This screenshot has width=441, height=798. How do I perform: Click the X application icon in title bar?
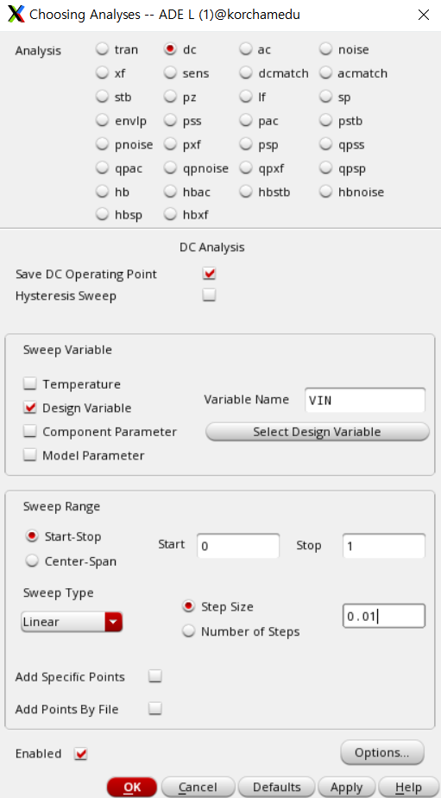coord(16,15)
